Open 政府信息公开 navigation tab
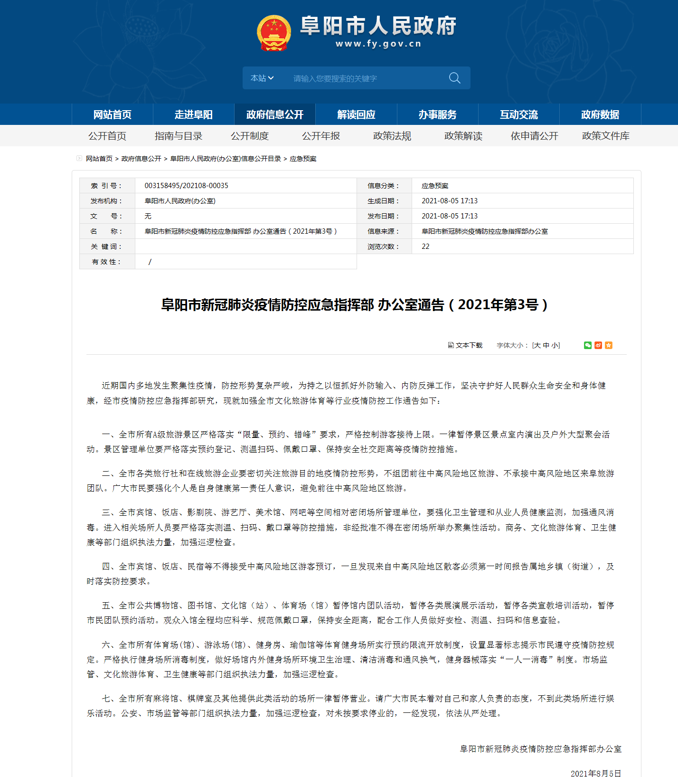678x777 pixels. [x=275, y=114]
